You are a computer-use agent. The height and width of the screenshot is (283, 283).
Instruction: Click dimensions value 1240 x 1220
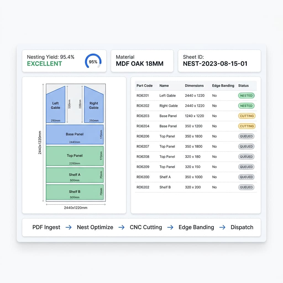click(x=194, y=116)
